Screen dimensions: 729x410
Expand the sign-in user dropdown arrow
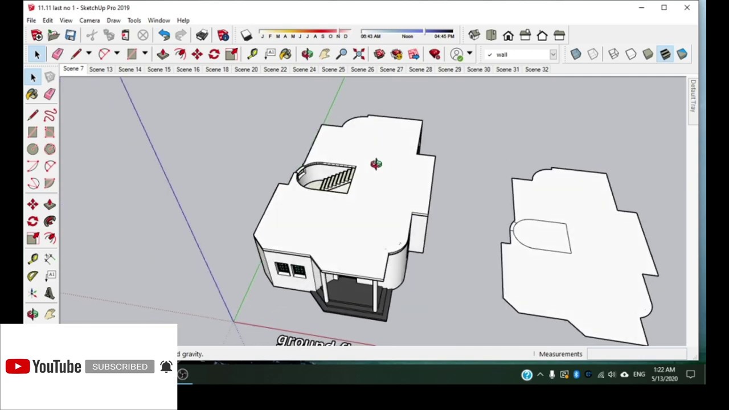[469, 54]
